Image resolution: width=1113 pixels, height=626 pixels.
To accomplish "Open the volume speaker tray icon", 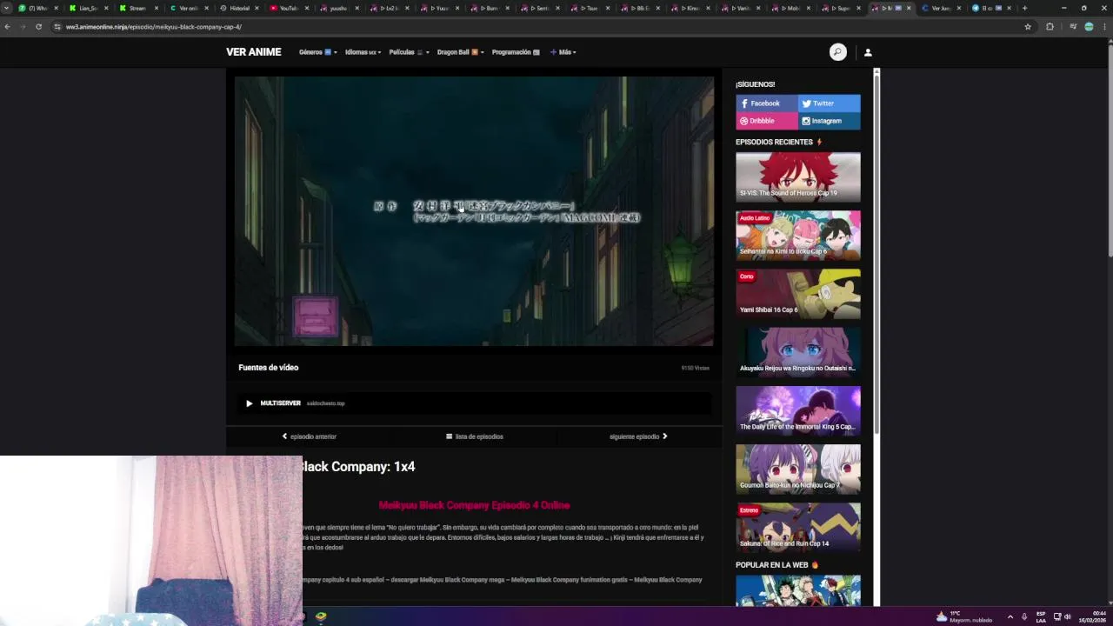I will (x=1068, y=616).
